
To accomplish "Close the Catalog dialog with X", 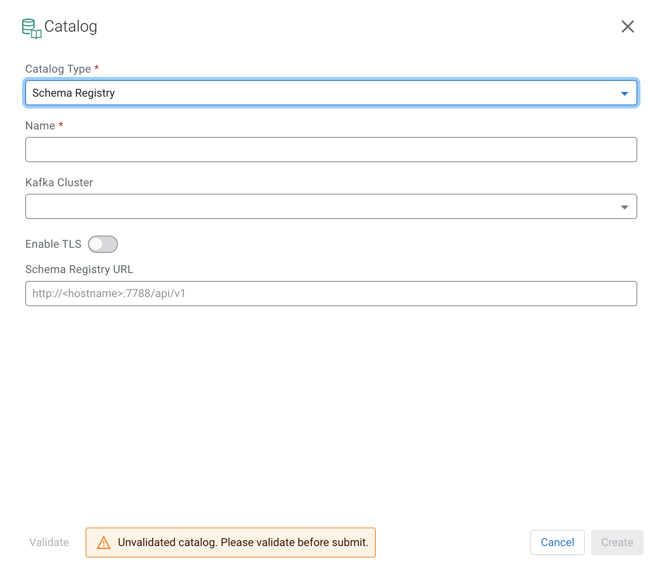I will click(627, 26).
